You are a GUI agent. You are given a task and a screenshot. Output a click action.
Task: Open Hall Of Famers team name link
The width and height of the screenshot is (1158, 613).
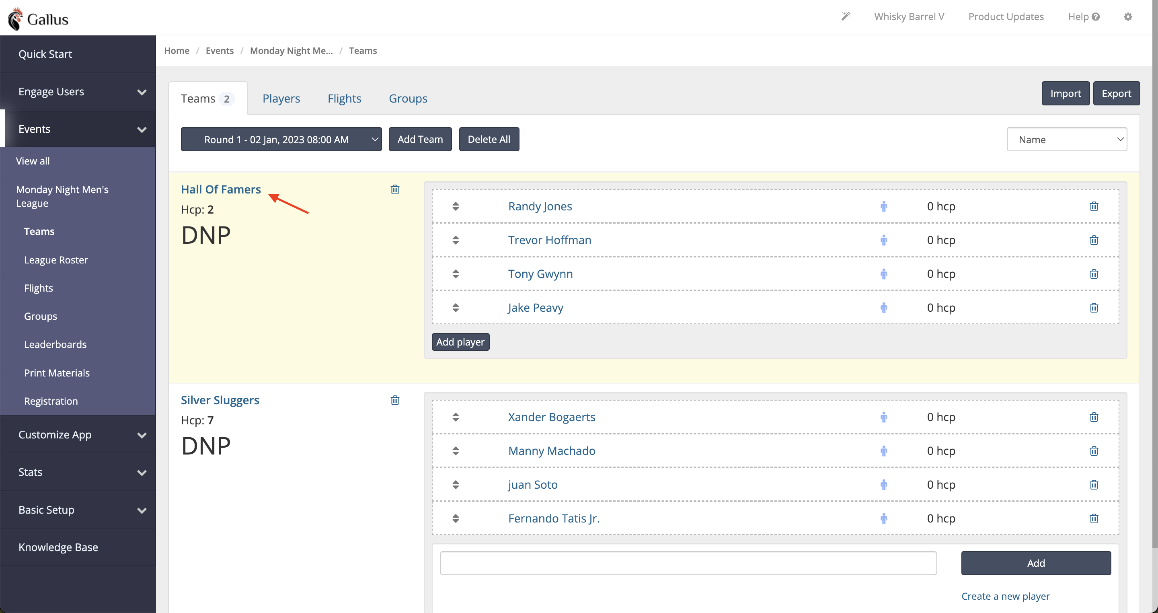(x=221, y=189)
